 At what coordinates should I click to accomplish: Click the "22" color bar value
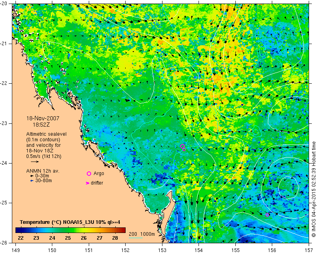coord(21,238)
